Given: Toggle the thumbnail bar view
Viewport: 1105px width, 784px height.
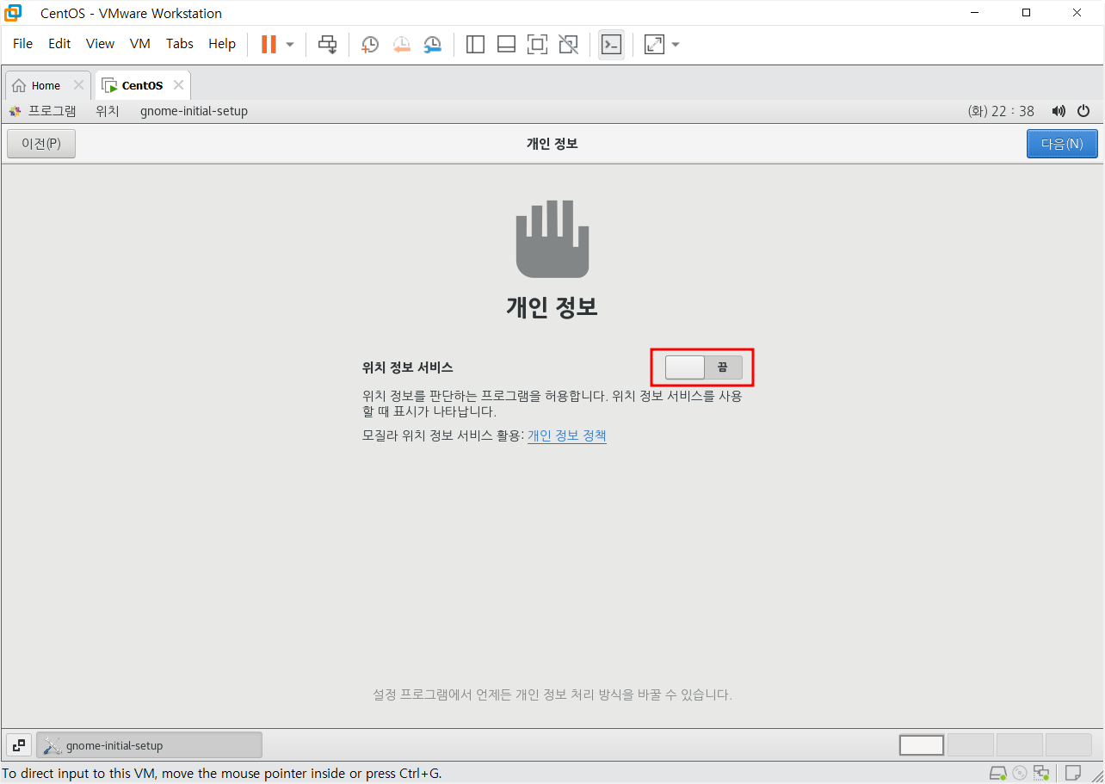Looking at the screenshot, I should pos(506,44).
